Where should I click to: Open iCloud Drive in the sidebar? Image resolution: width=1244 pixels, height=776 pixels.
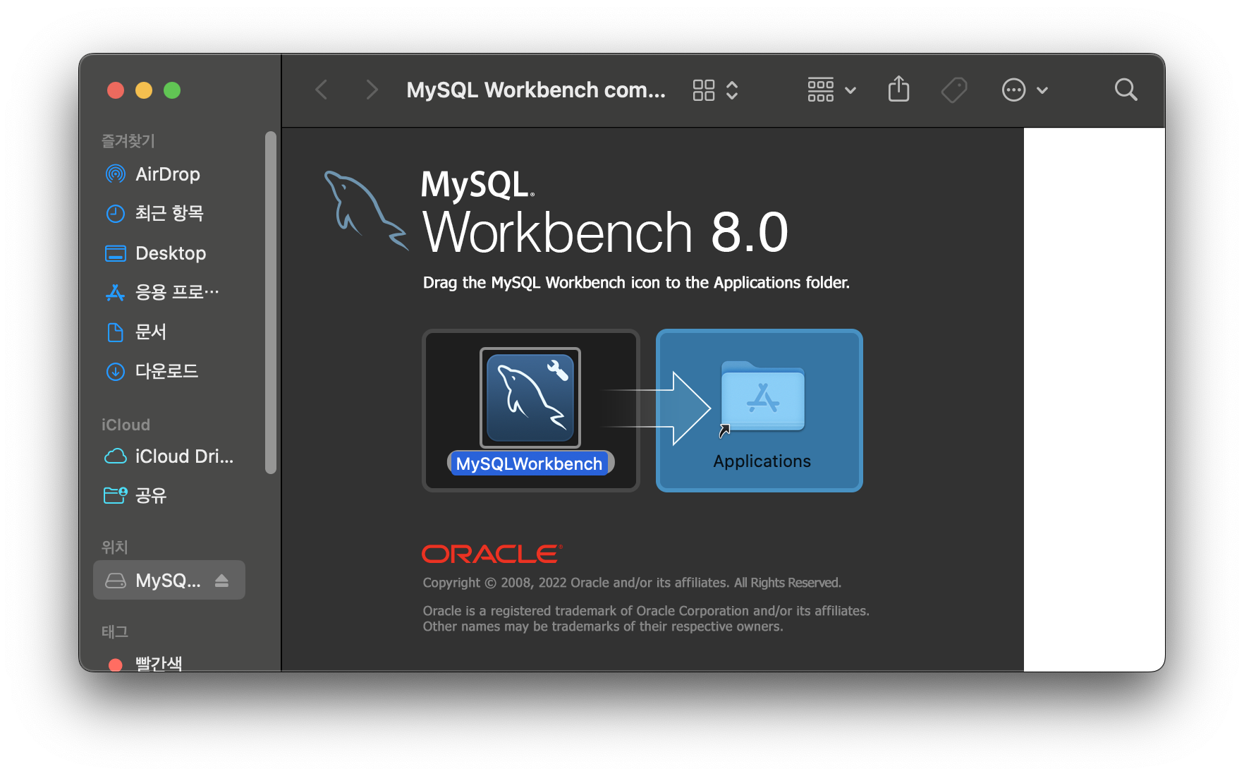pyautogui.click(x=169, y=456)
